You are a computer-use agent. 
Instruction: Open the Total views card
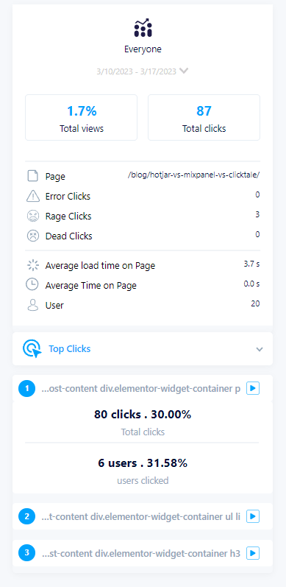[x=81, y=118]
